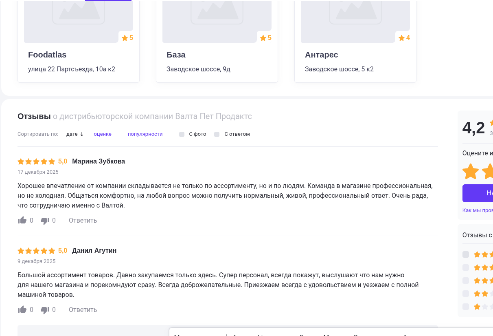Like Данил Агутин's review with thumbs up

tap(22, 310)
